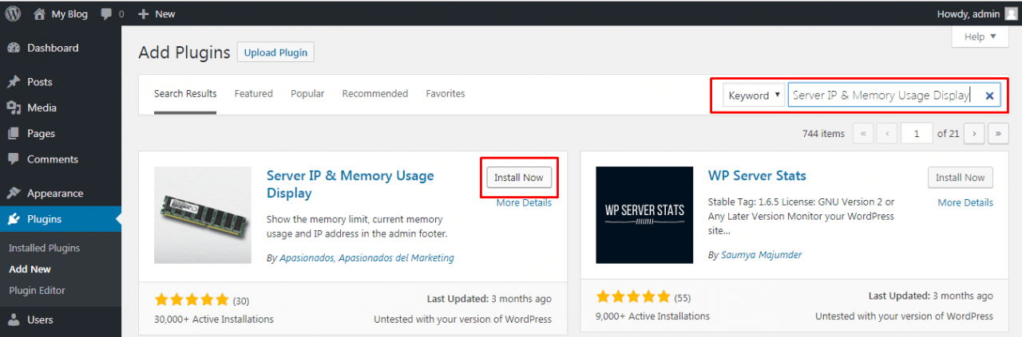The height and width of the screenshot is (337, 1022).
Task: Click the Media icon in sidebar
Action: click(14, 108)
